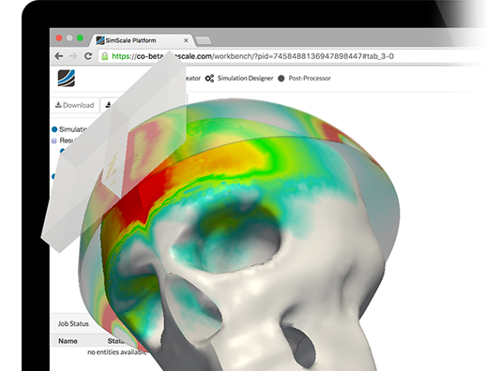Open a new browser tab
486x371 pixels.
pos(204,40)
